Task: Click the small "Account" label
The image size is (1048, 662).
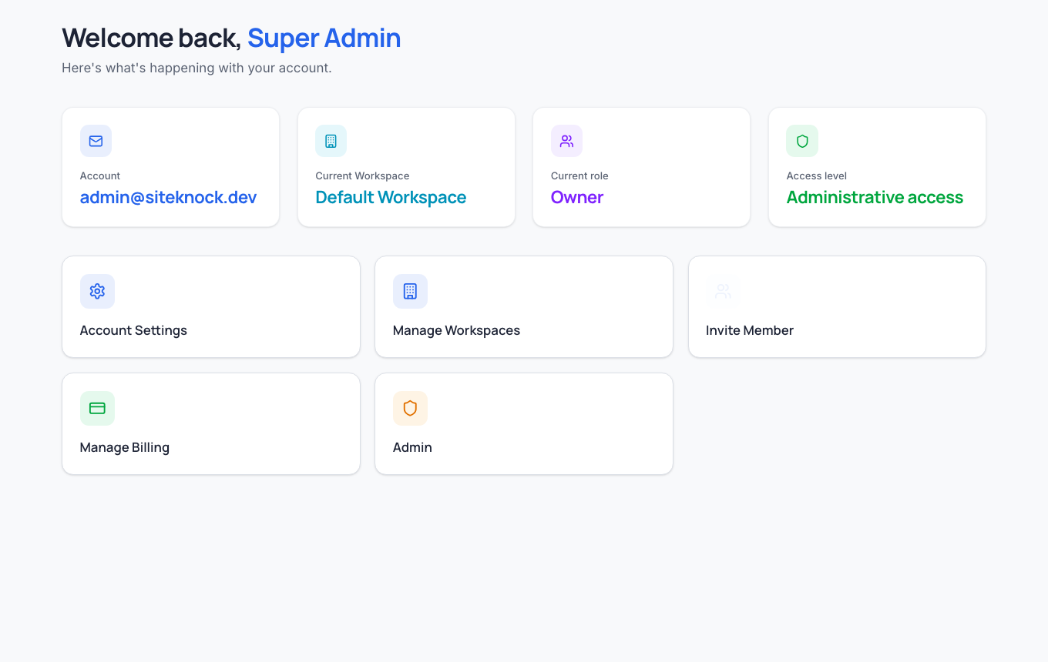Action: tap(100, 176)
